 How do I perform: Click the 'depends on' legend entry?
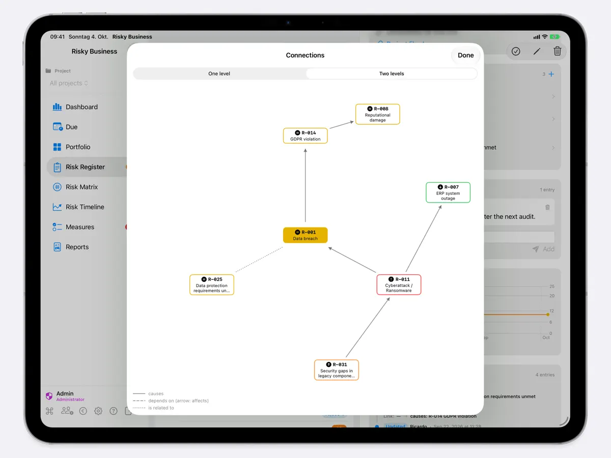tap(171, 401)
